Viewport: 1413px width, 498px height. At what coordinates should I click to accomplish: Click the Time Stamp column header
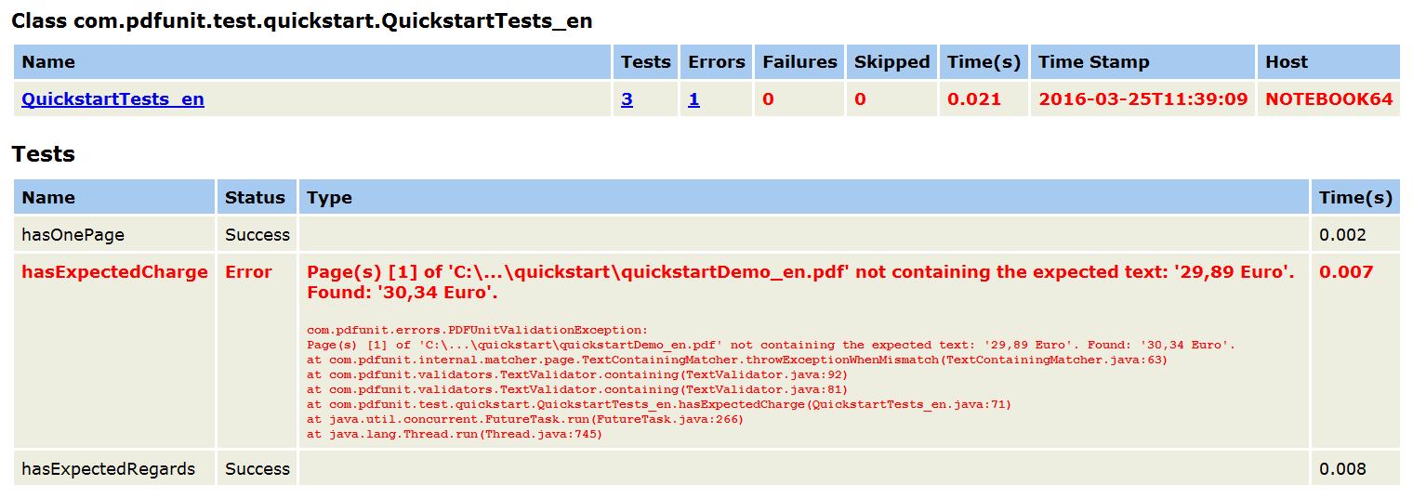coord(1093,62)
